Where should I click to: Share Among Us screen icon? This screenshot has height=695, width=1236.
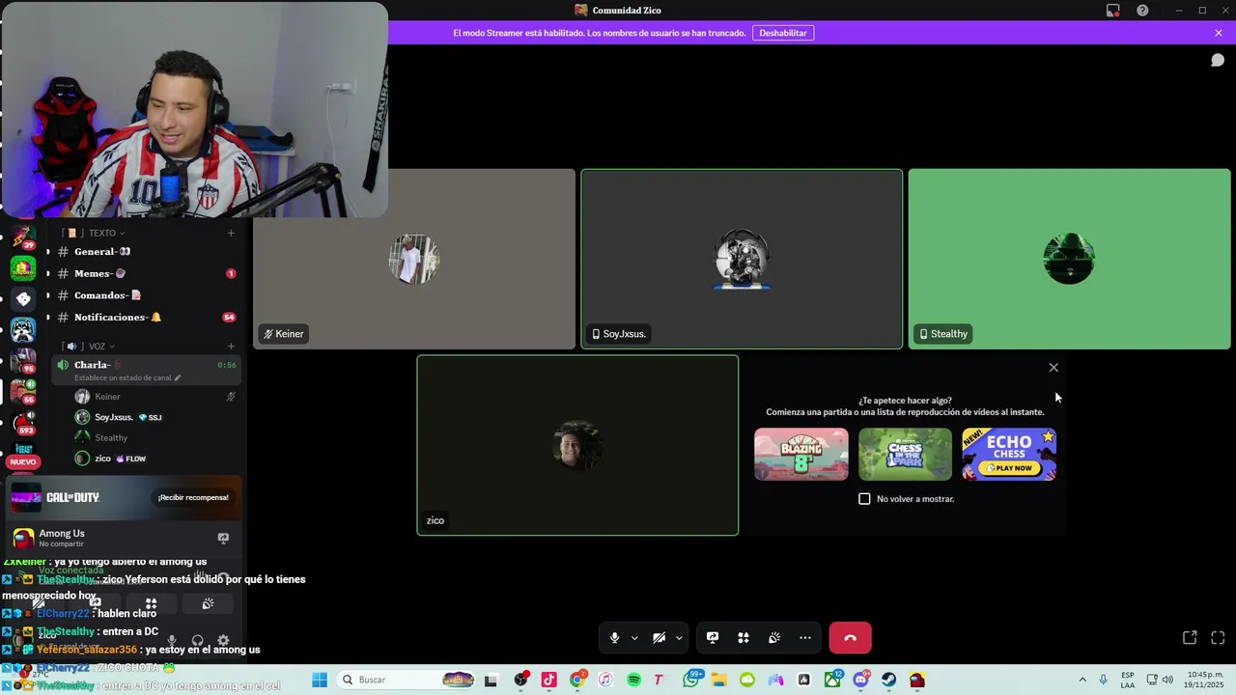223,538
